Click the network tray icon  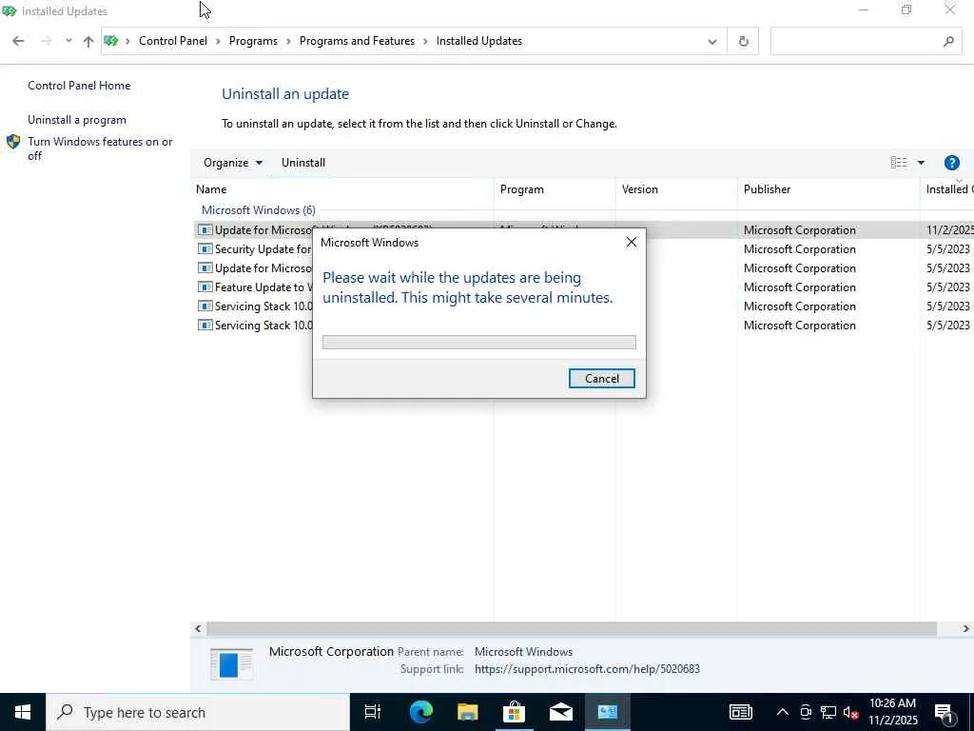tap(828, 712)
